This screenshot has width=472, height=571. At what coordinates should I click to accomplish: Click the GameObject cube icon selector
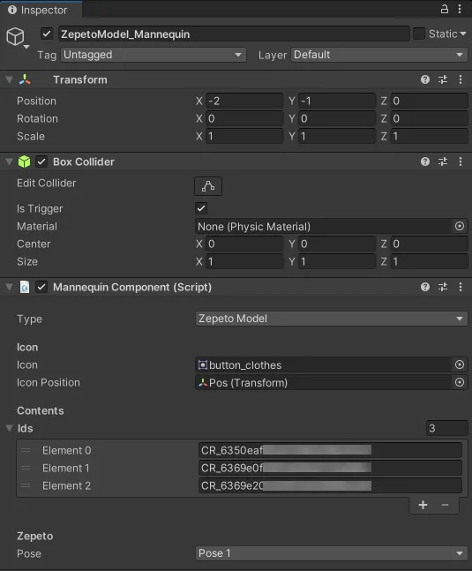(17, 38)
